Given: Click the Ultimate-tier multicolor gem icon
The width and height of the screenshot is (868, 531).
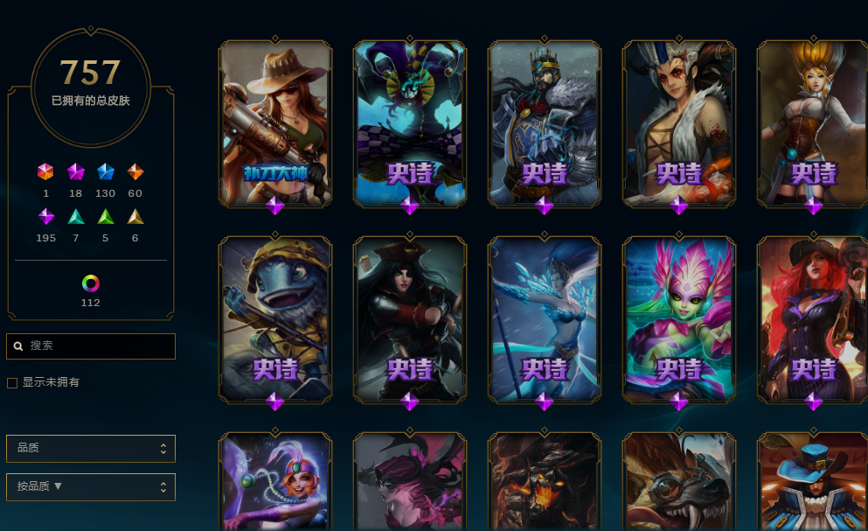Looking at the screenshot, I should click(x=45, y=171).
